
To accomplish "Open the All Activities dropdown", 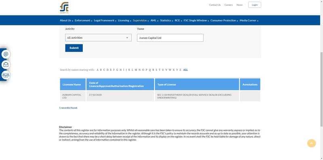I will tap(98, 37).
